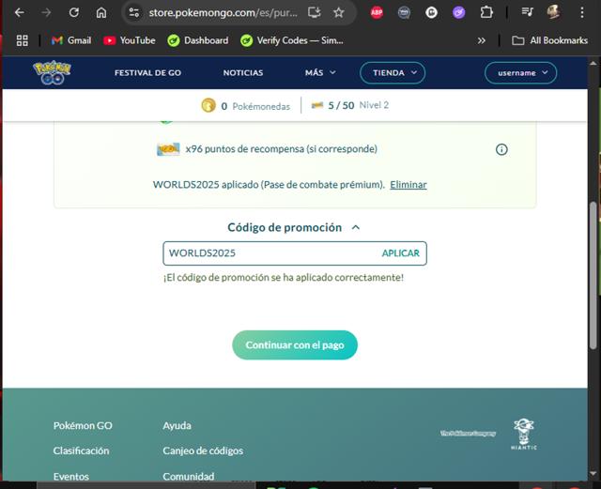
Task: Open the ABP Adblock Plus extension
Action: (377, 12)
